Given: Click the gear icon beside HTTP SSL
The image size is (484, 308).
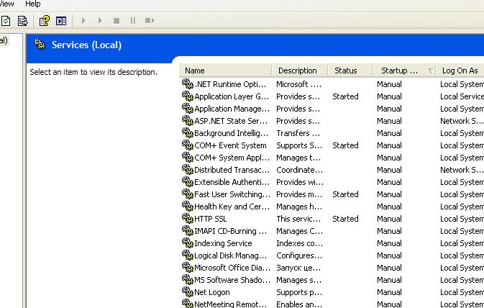Looking at the screenshot, I should 188,219.
